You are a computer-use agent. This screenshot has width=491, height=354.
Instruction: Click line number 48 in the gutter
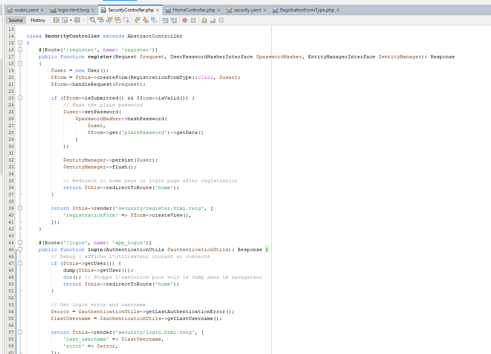(x=11, y=270)
